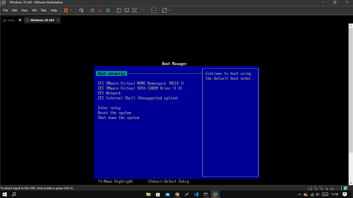Open the power options dropdown arrow
353x198 pixels.
(71, 10)
